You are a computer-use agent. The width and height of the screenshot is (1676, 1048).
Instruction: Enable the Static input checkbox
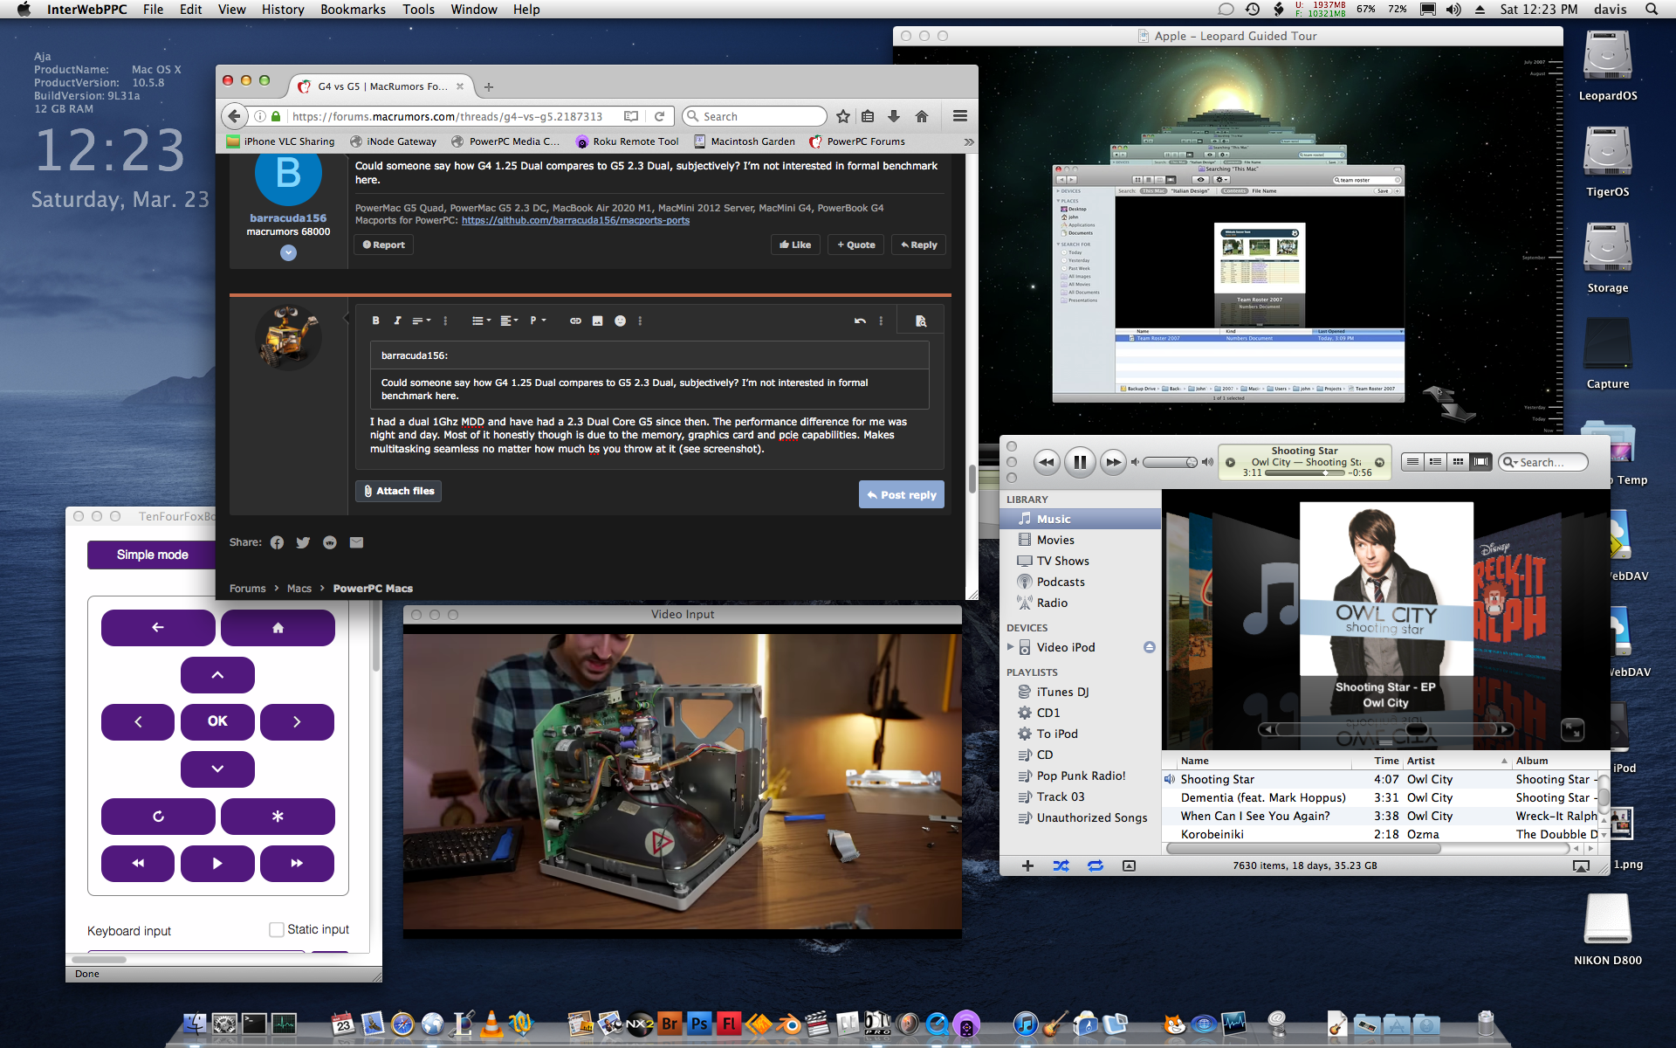(x=277, y=929)
